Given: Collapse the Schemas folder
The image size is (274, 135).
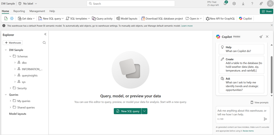Looking at the screenshot, I should pyautogui.click(x=10, y=56).
